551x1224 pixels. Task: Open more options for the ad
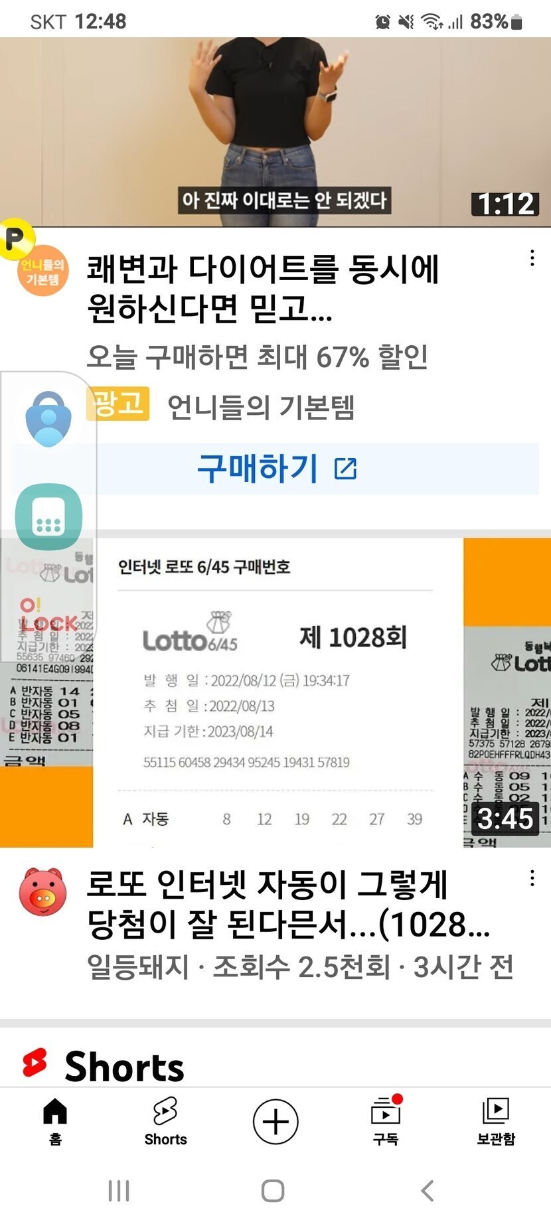coord(532,258)
